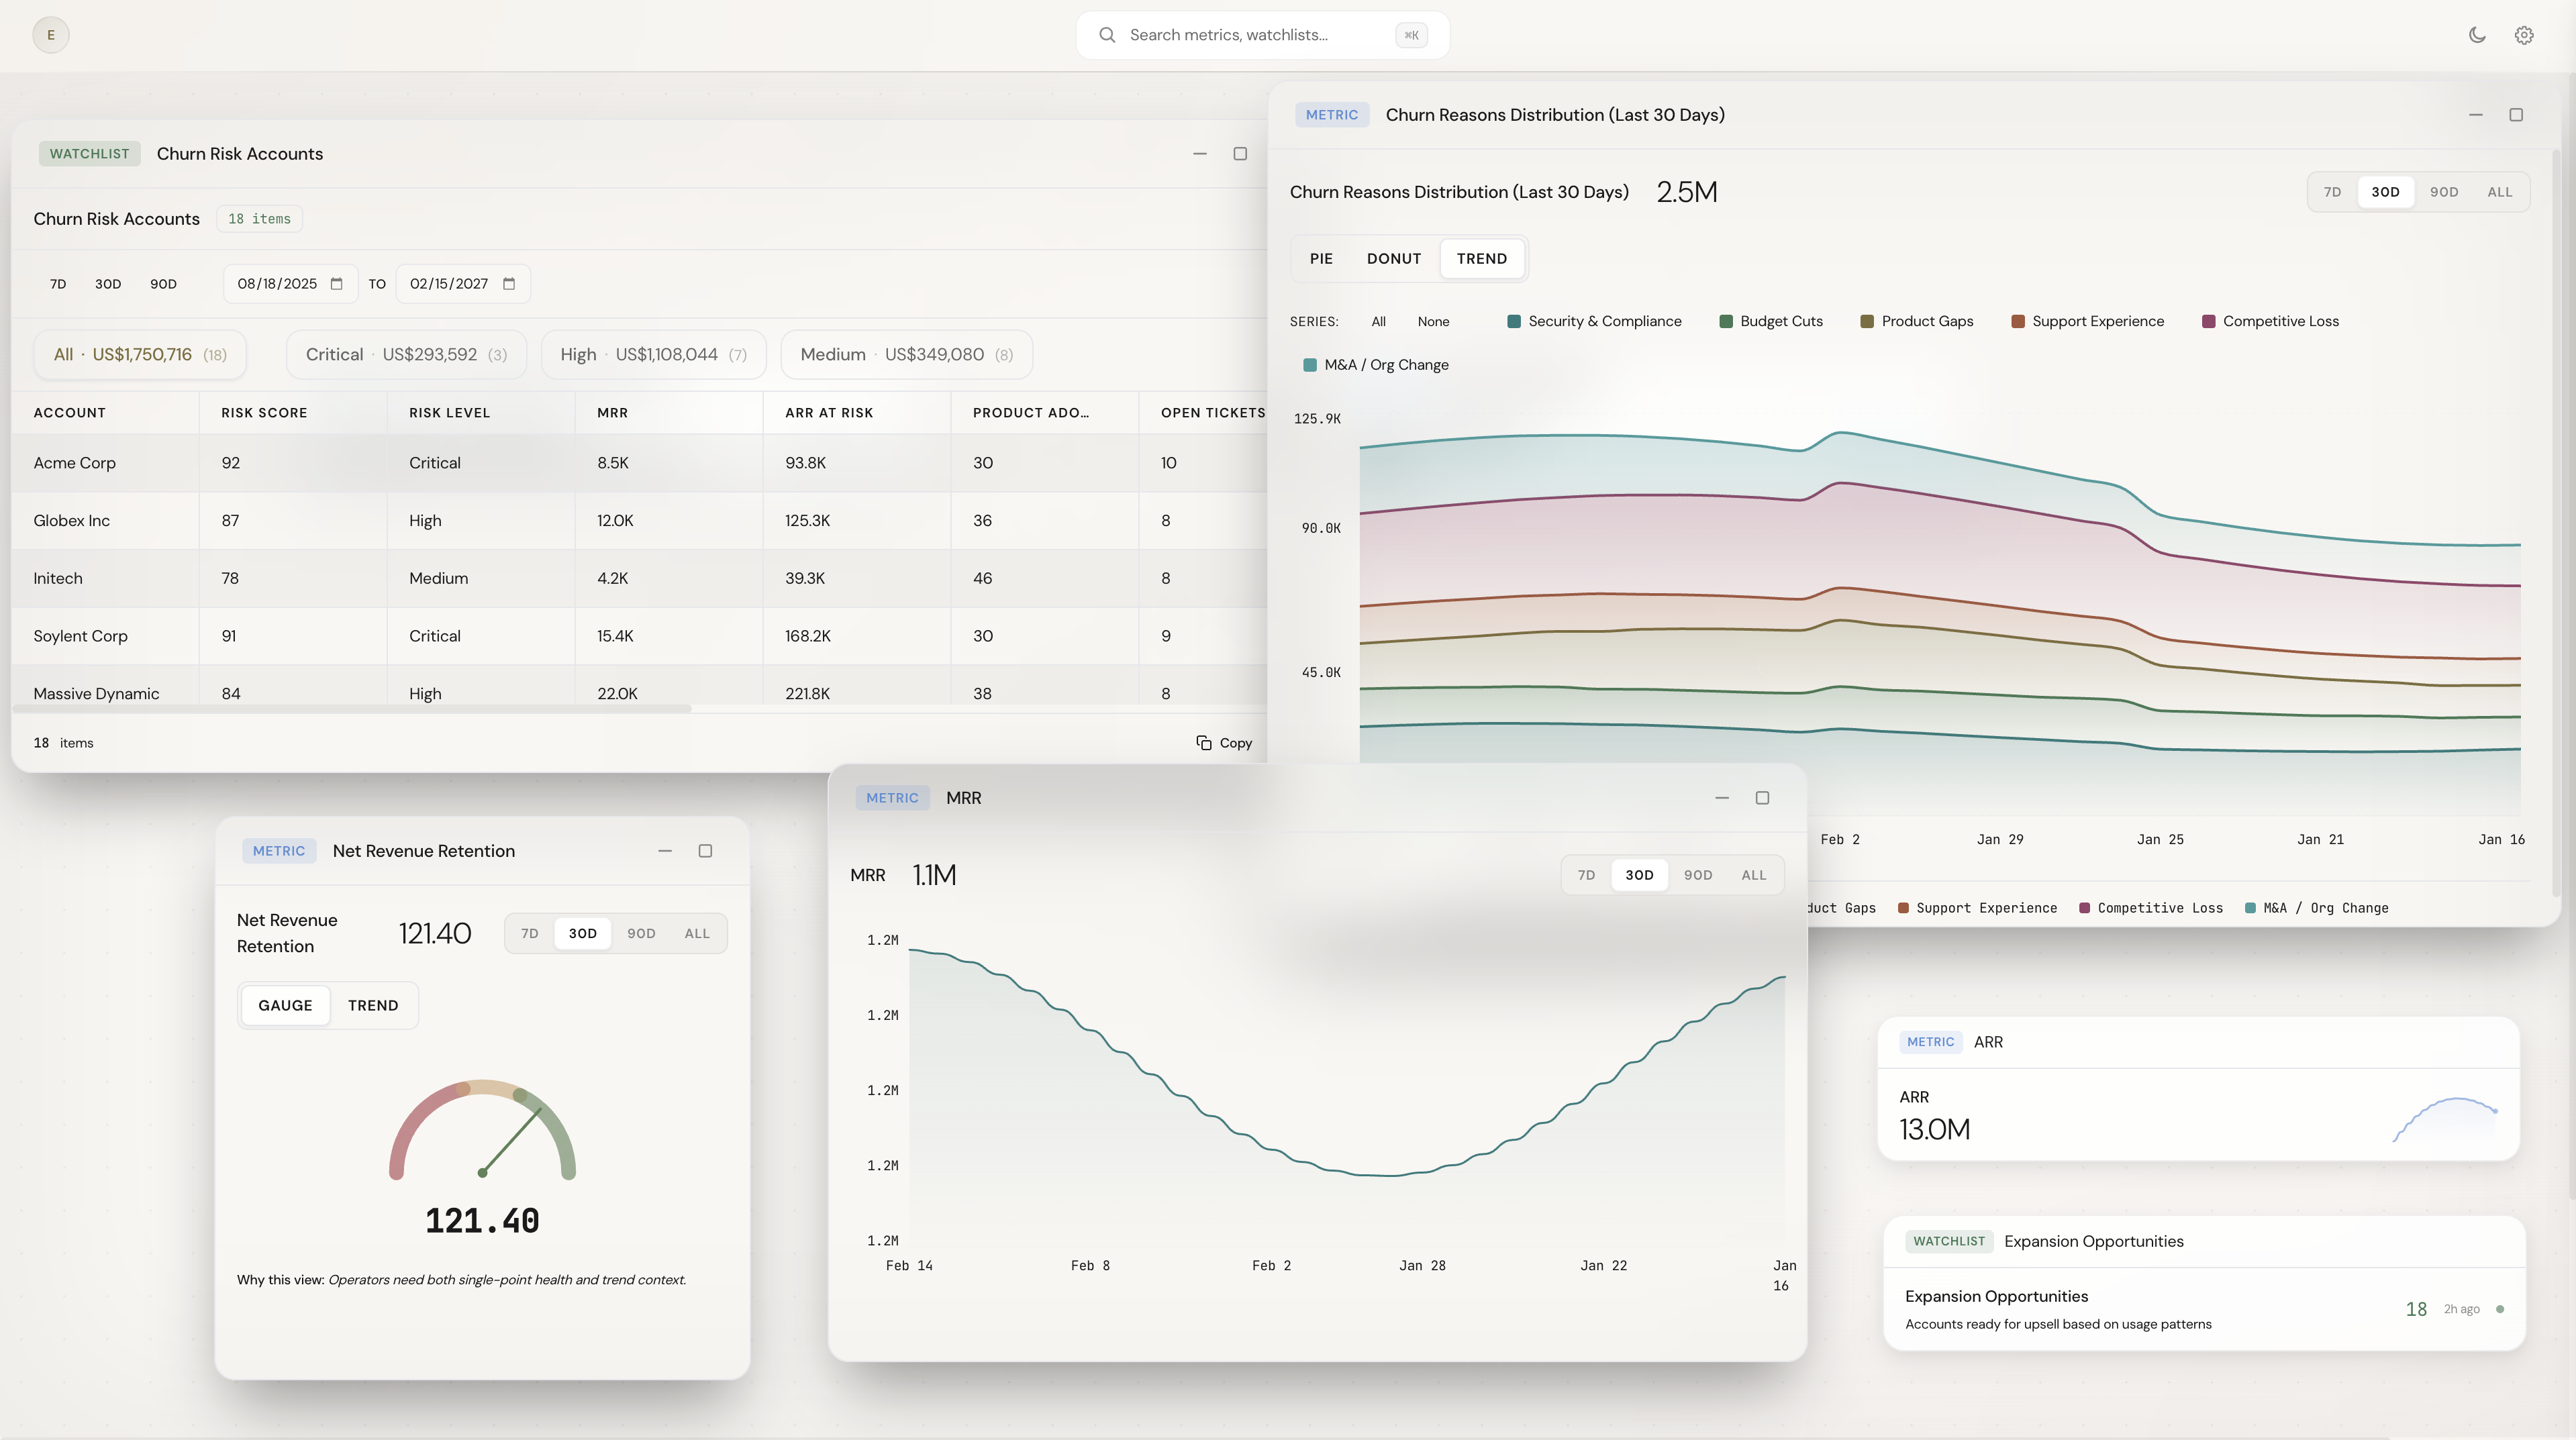Enable dark mode via the moon icon

tap(2476, 34)
